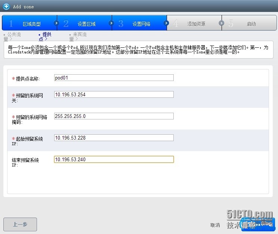This screenshot has height=234, width=278.
Task: Open the 提供点 sub-step
Action: [x=45, y=37]
